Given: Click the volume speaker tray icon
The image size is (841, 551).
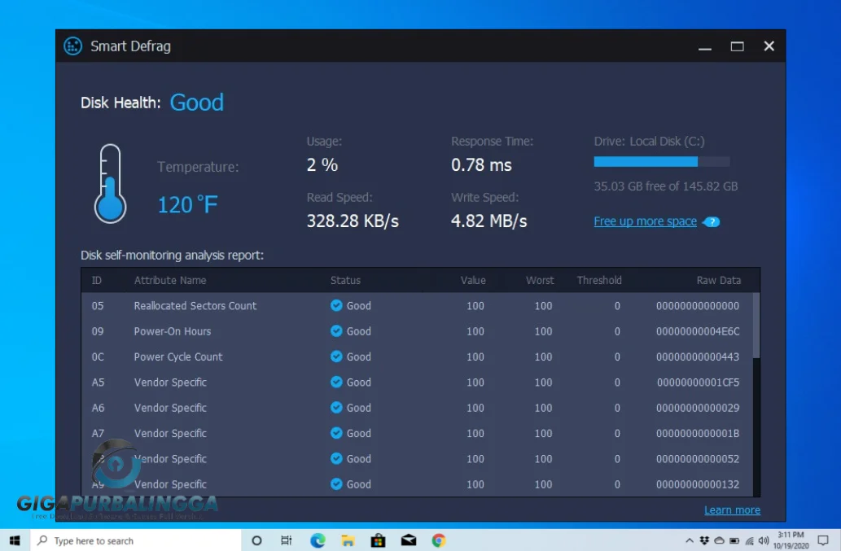Looking at the screenshot, I should pyautogui.click(x=764, y=540).
